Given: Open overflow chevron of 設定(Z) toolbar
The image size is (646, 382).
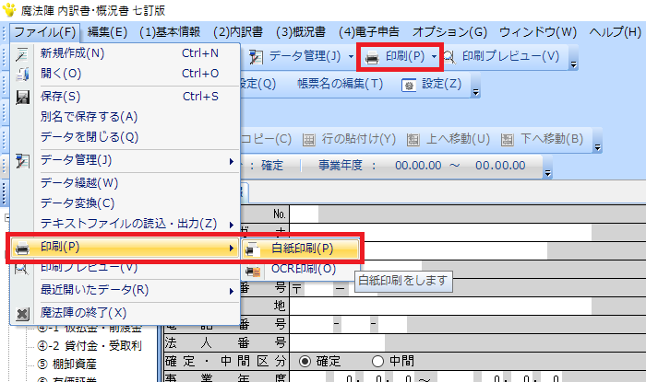Looking at the screenshot, I should pos(475,92).
